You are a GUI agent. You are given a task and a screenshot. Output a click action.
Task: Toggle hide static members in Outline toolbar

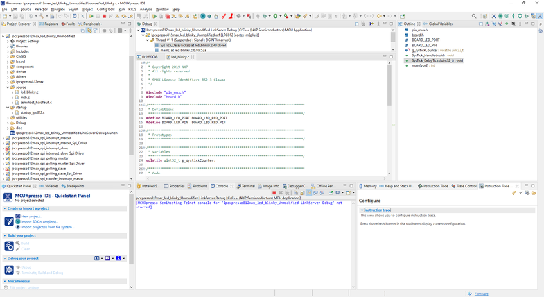click(x=500, y=24)
